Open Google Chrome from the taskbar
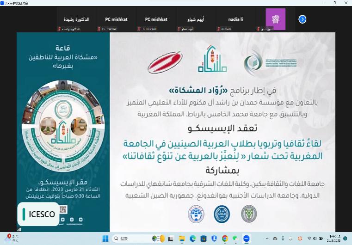 point(225,239)
